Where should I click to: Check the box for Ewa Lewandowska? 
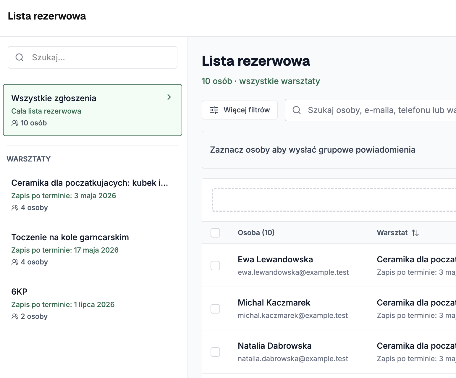pyautogui.click(x=215, y=266)
